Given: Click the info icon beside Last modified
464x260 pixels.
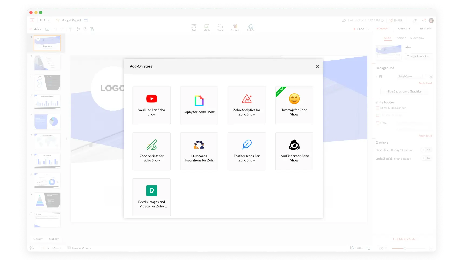Looking at the screenshot, I should click(382, 20).
